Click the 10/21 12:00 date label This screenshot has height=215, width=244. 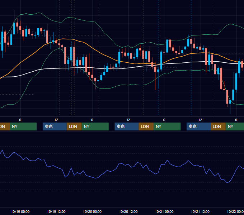(x=200, y=211)
